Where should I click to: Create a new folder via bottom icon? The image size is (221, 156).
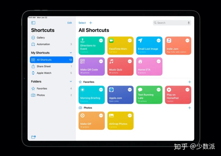click(33, 137)
